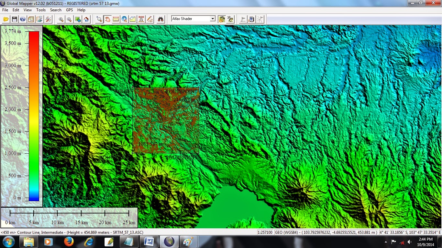Screen dimensions: 442x248
Task: Enable GPS tracking display
Action: click(251, 19)
